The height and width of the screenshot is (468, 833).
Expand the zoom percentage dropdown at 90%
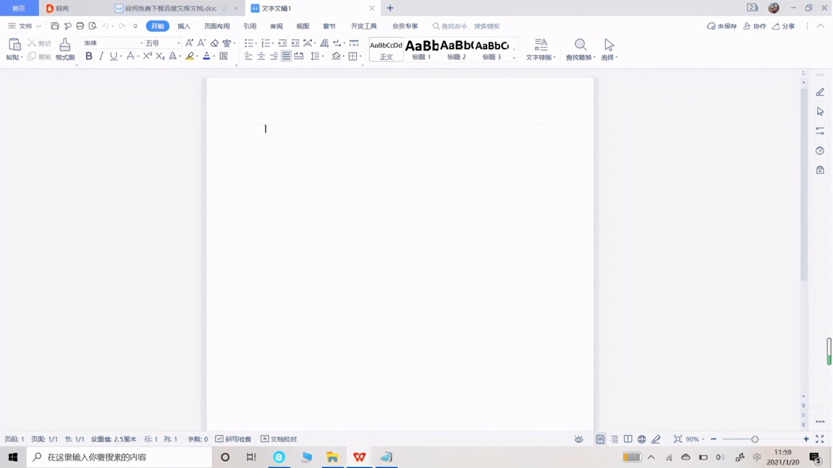coord(695,439)
